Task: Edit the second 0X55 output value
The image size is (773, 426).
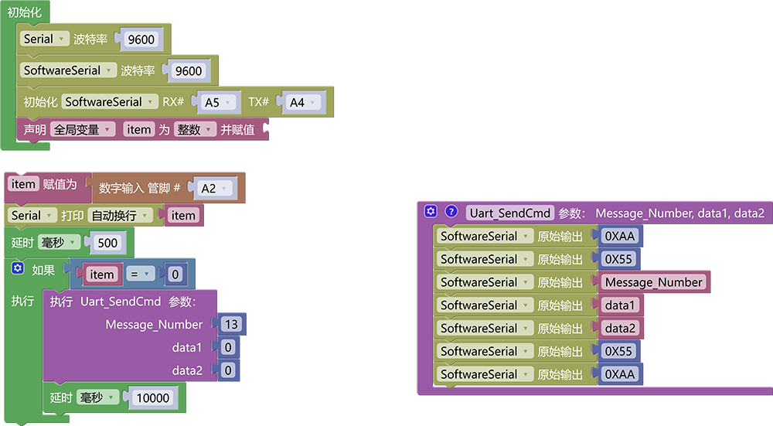Action: point(618,351)
